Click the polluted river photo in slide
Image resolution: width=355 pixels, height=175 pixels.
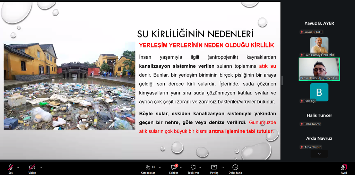coord(69,86)
